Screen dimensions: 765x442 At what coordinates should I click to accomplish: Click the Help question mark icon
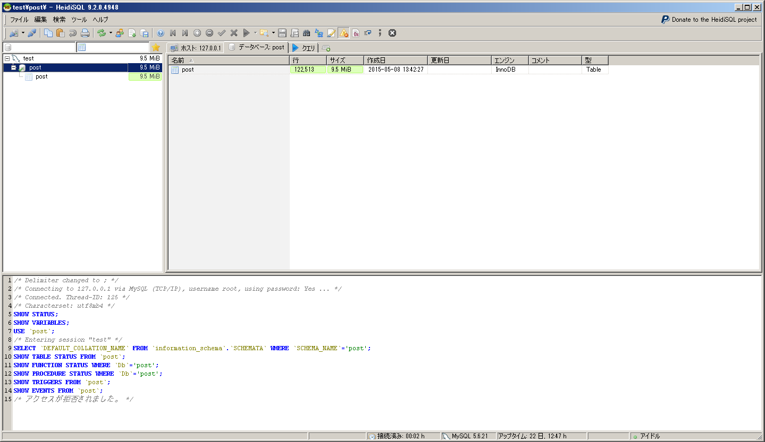161,33
